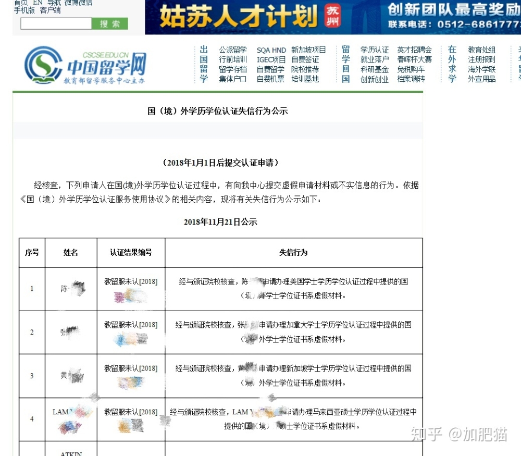Click the 2018年11月21日公示 heading
Viewport: 521px width, 456px height.
pos(220,221)
